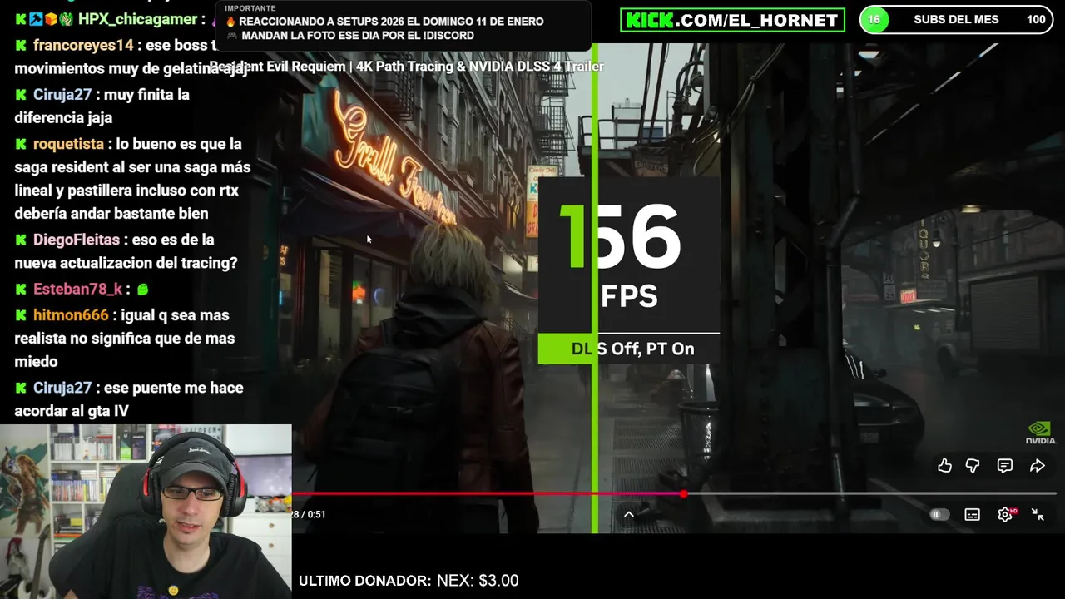
Task: Click the KICK.COM/EL_HORNET banner
Action: (x=732, y=20)
